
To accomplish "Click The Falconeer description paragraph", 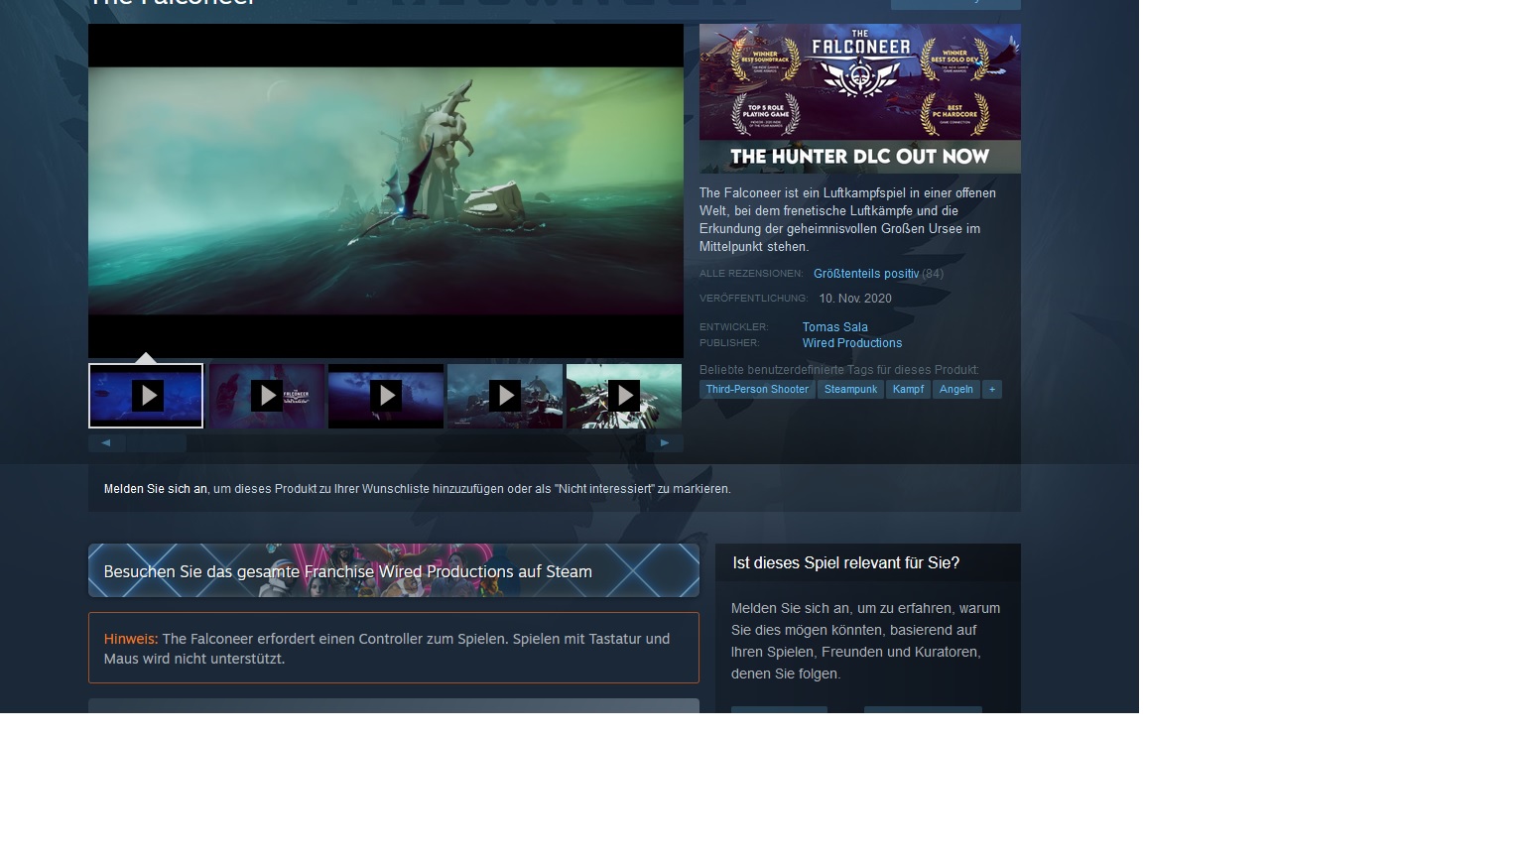I will (848, 220).
